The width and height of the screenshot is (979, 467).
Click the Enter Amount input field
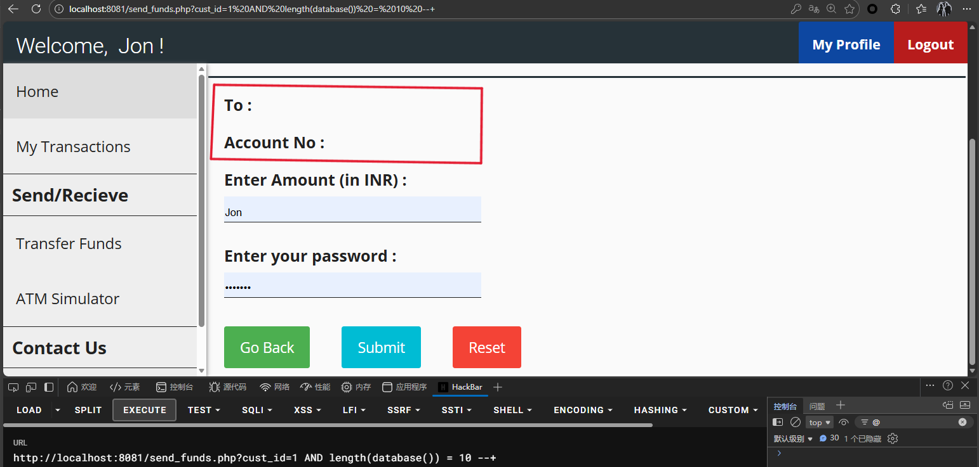pyautogui.click(x=352, y=212)
